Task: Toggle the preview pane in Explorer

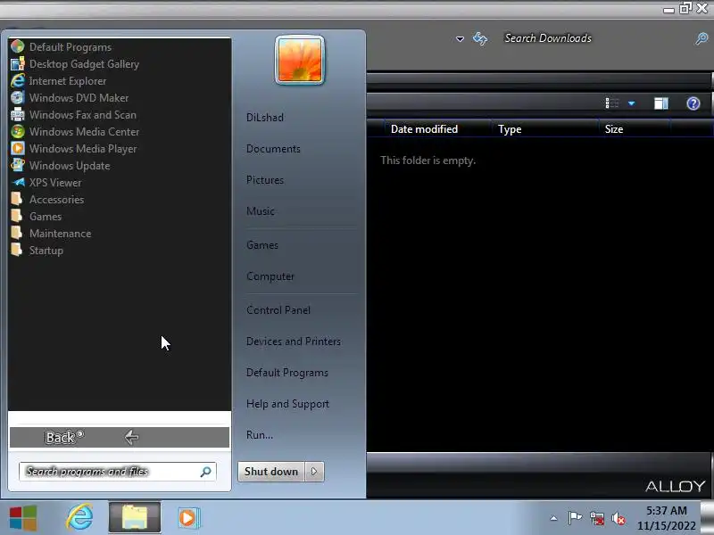Action: pyautogui.click(x=661, y=103)
